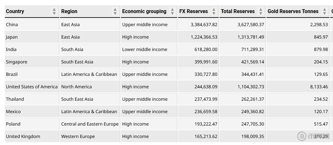
Task: Click Singapore in the Country column
Action: tap(17, 62)
